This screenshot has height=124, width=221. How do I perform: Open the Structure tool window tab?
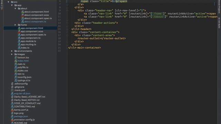click(2, 5)
